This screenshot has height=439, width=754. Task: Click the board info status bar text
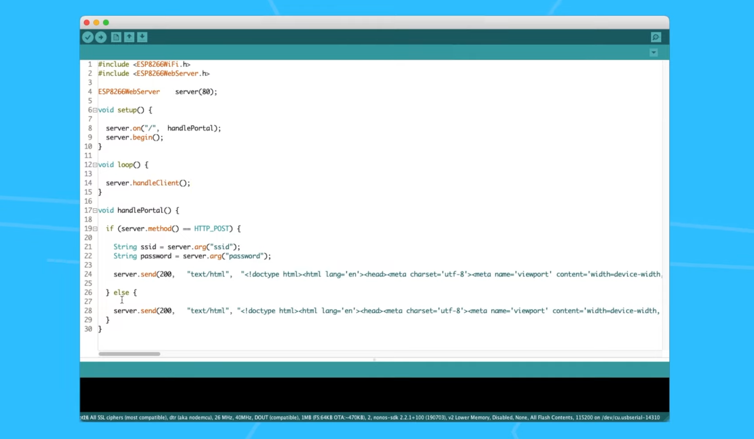[x=372, y=417]
